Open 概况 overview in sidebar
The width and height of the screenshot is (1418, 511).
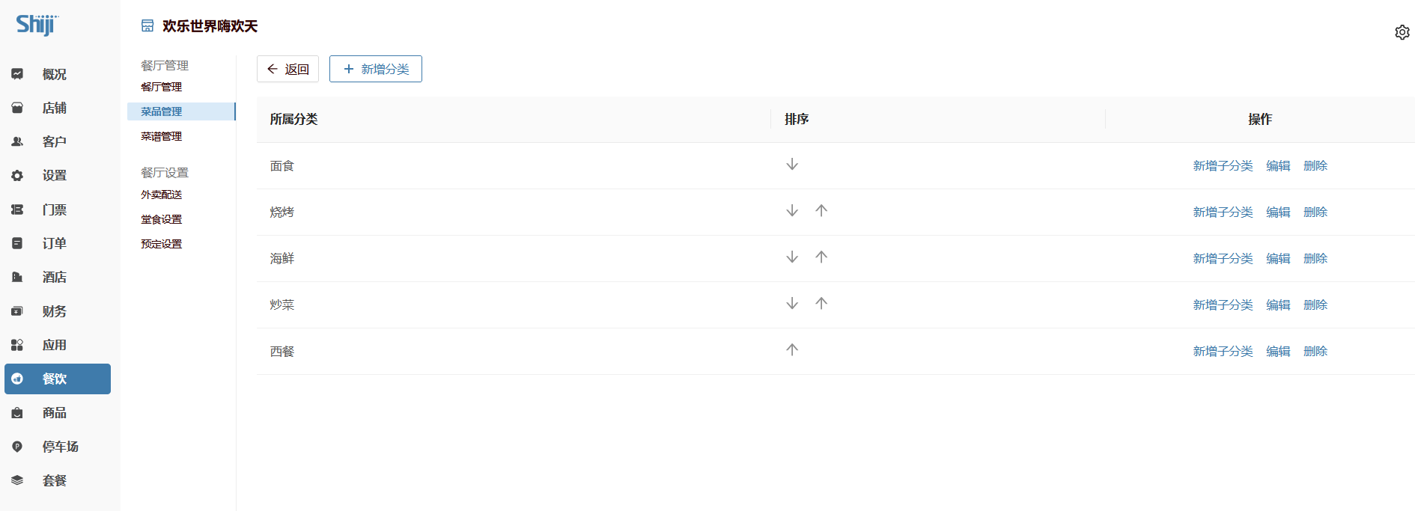54,74
